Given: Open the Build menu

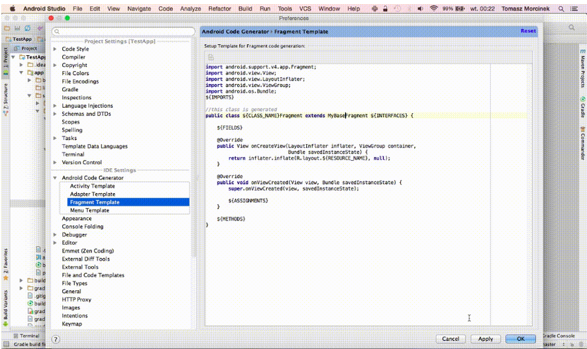Looking at the screenshot, I should coord(245,8).
